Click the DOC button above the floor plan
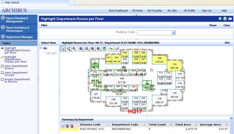This screenshot has height=134, width=234. point(227,43)
